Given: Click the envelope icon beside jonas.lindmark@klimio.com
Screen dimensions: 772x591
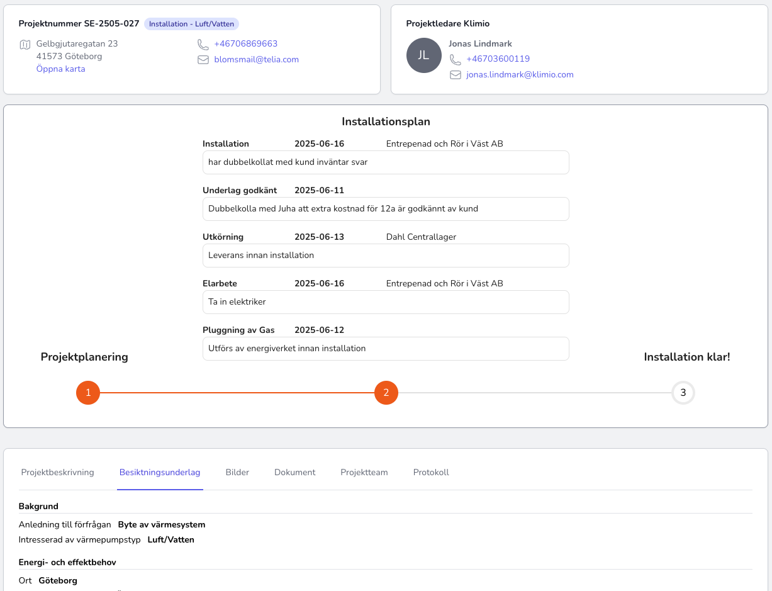Looking at the screenshot, I should (455, 74).
